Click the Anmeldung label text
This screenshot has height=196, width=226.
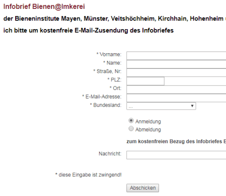pos(148,121)
